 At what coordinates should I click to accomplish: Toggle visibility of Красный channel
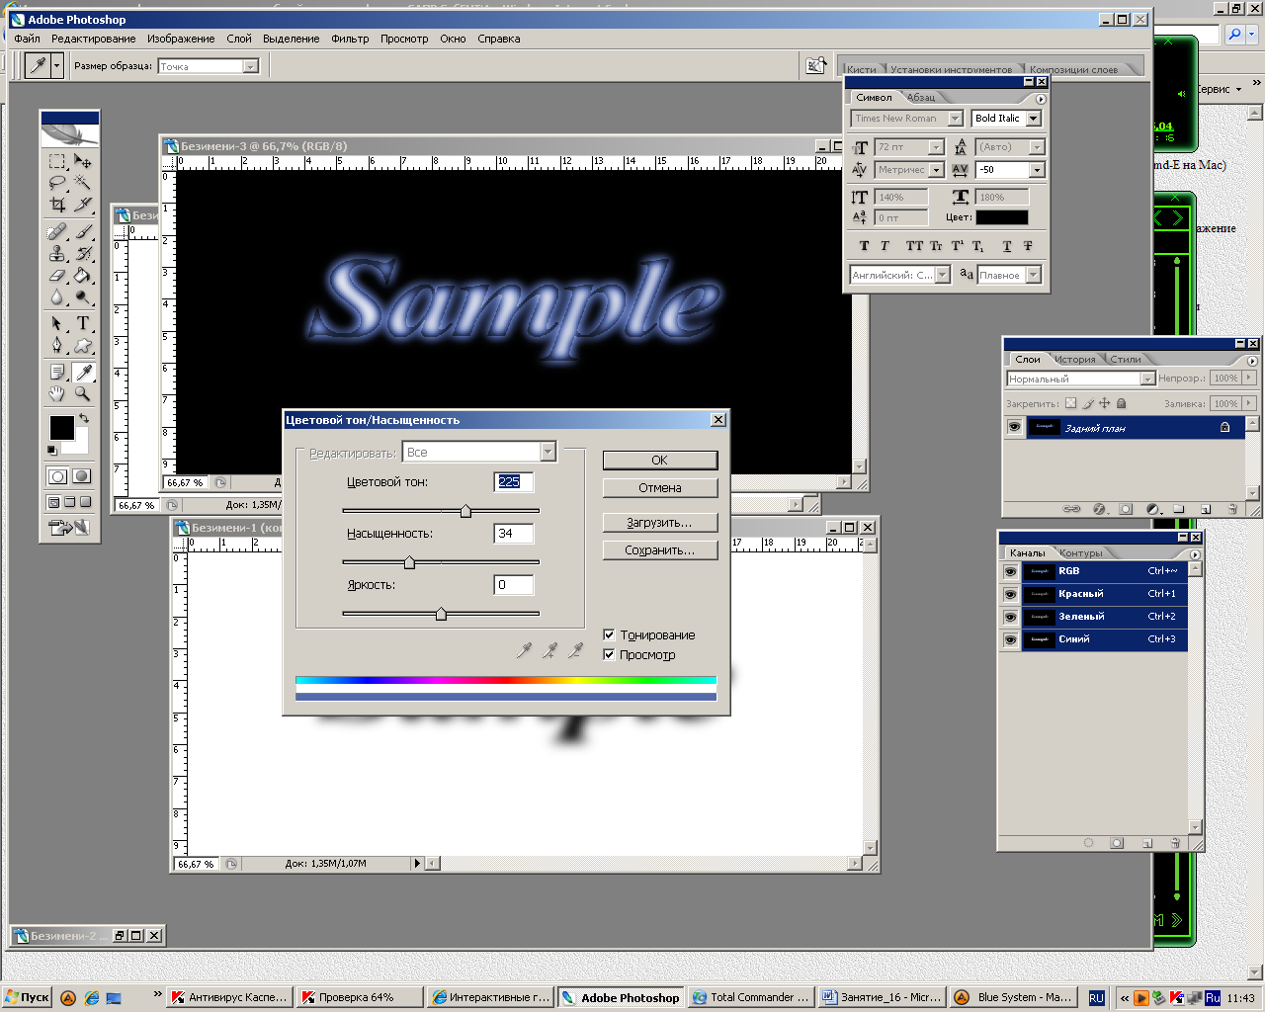1010,594
